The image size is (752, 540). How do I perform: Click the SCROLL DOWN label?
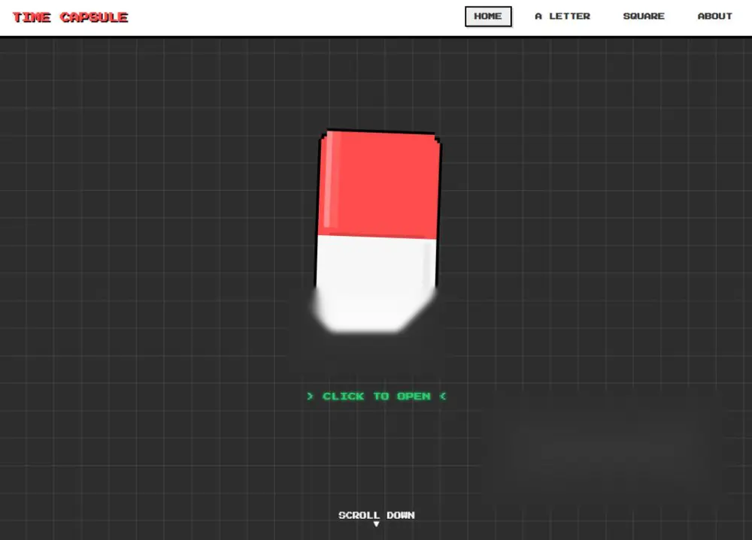[x=377, y=515]
